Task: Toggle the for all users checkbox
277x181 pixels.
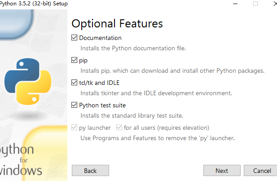Action: point(119,128)
